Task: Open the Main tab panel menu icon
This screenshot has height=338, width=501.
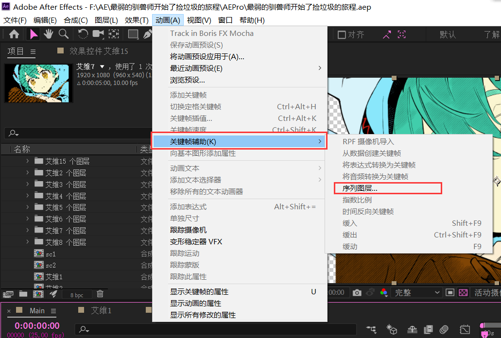Action: 53,311
